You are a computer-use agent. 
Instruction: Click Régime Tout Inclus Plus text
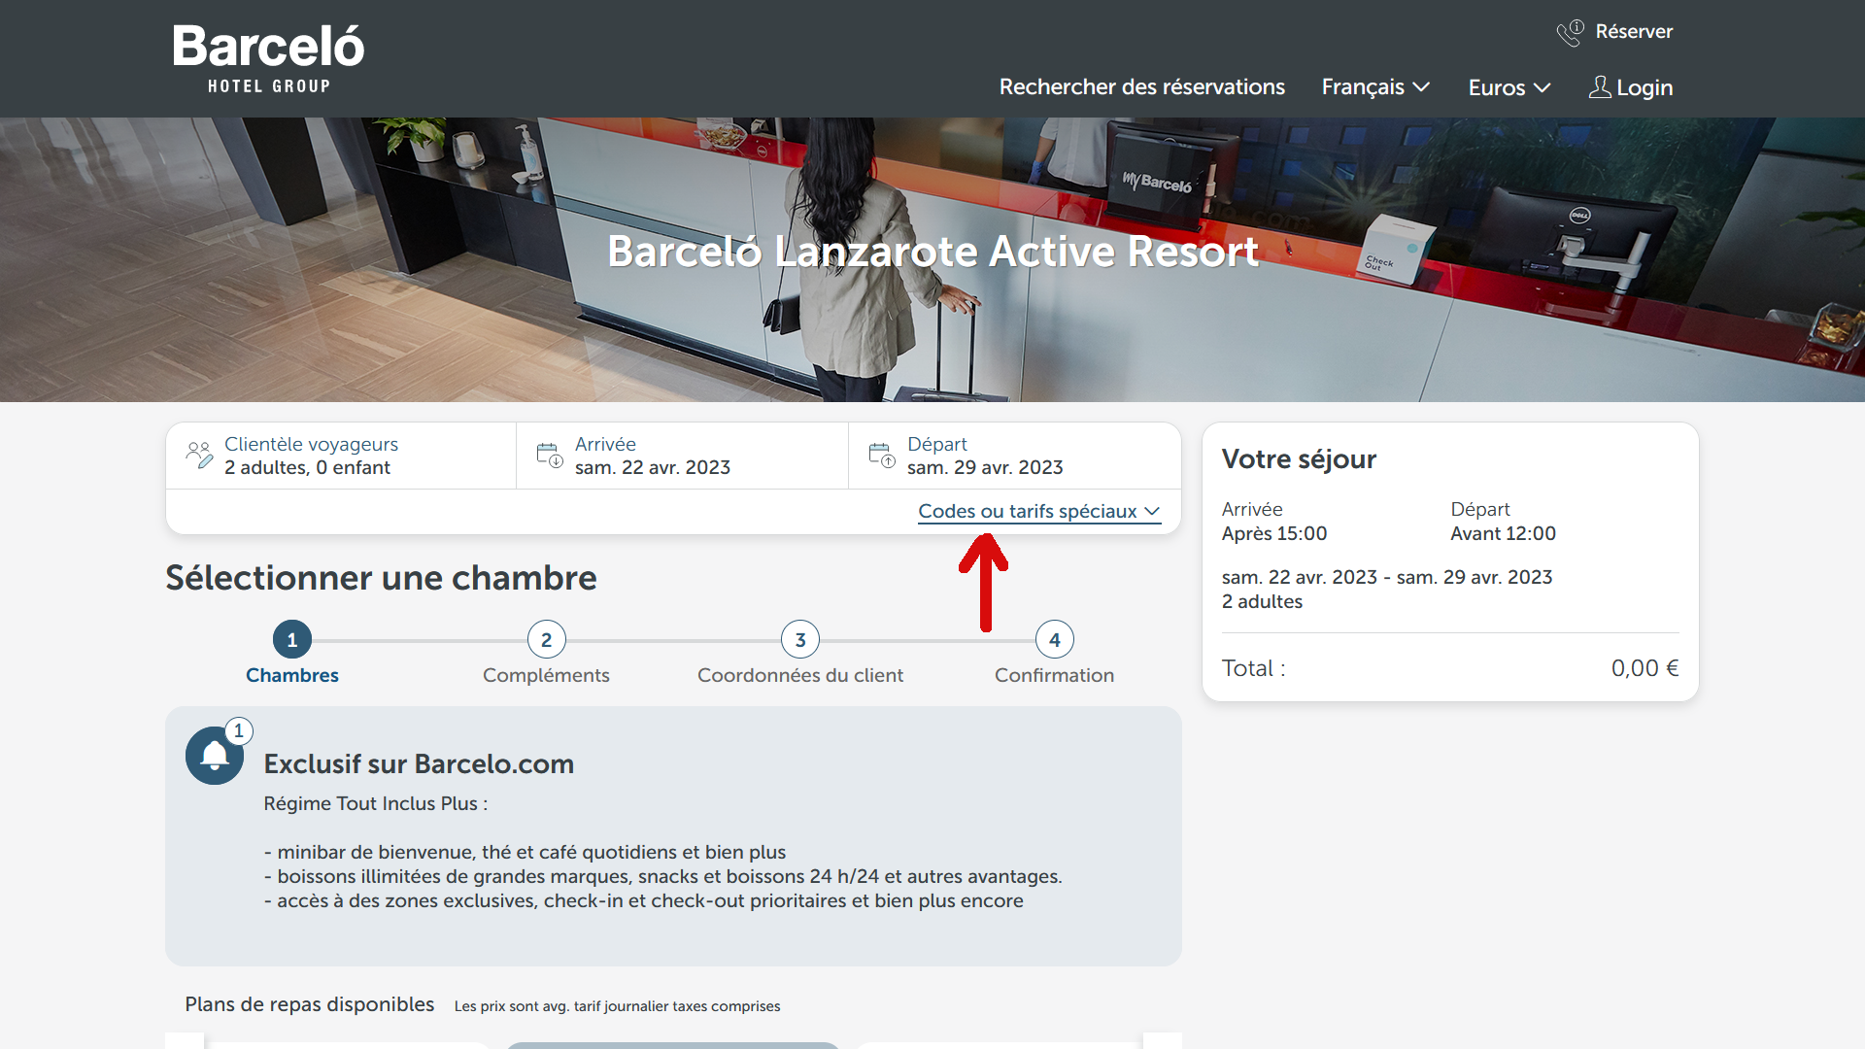[376, 804]
